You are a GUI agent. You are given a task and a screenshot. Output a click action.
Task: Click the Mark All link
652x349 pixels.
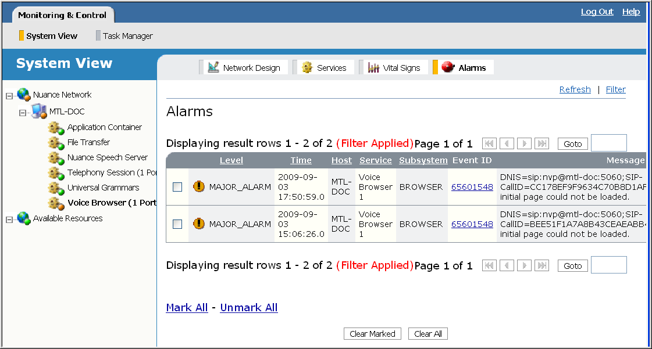tap(187, 308)
